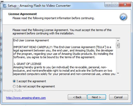Click the scrollbar track below the thumb
Screen dimensions: 133x106
click(x=118, y=60)
